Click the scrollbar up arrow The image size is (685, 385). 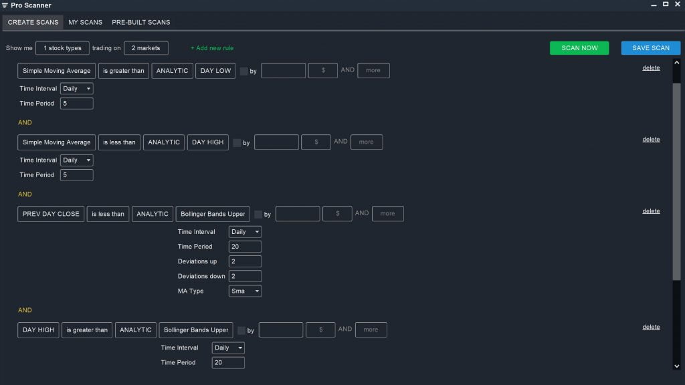pos(676,63)
